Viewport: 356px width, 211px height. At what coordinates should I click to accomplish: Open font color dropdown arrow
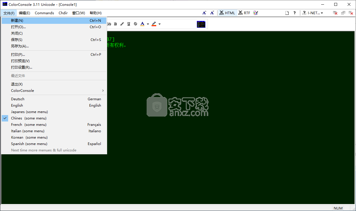pyautogui.click(x=148, y=24)
